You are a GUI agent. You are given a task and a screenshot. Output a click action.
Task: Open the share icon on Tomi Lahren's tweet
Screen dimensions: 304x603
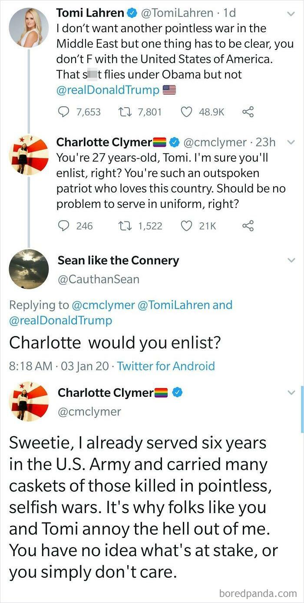click(248, 112)
